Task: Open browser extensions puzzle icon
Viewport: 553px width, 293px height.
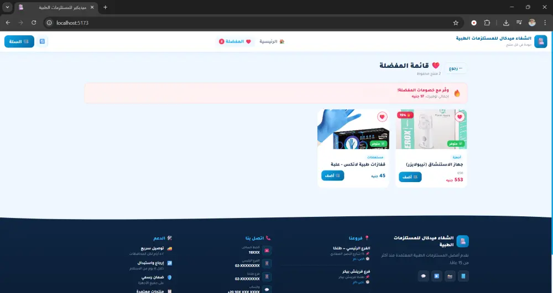Action: pos(487,23)
